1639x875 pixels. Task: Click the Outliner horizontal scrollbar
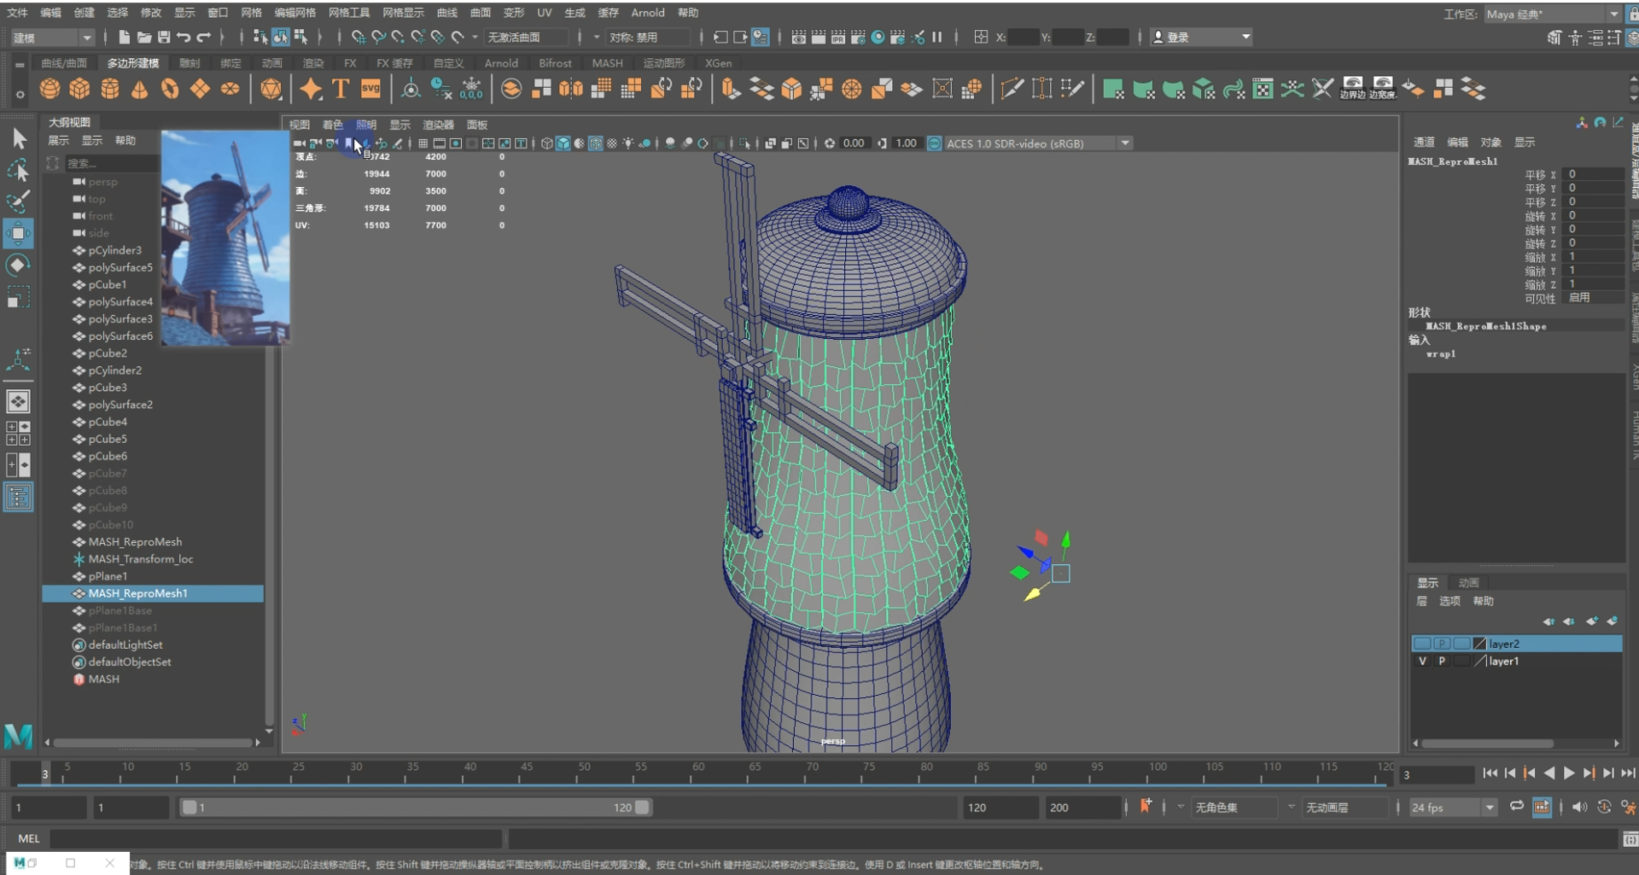tap(152, 743)
